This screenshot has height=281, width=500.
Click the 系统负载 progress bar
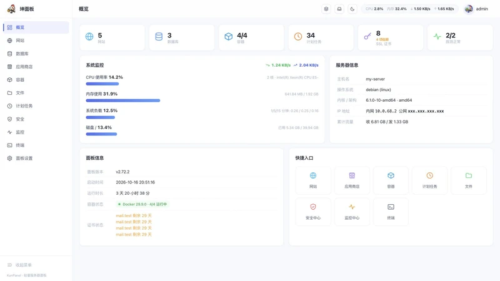tap(100, 117)
